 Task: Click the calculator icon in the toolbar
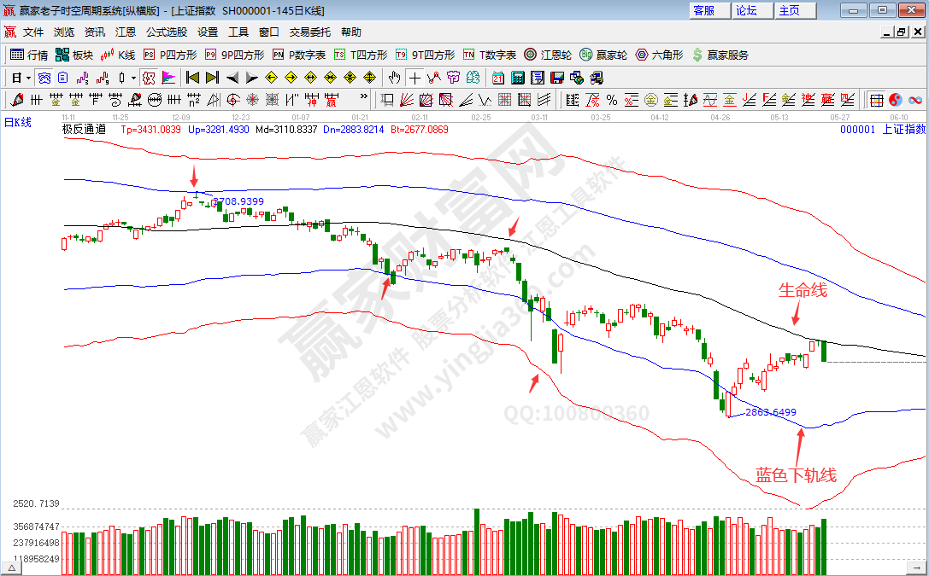[x=518, y=78]
